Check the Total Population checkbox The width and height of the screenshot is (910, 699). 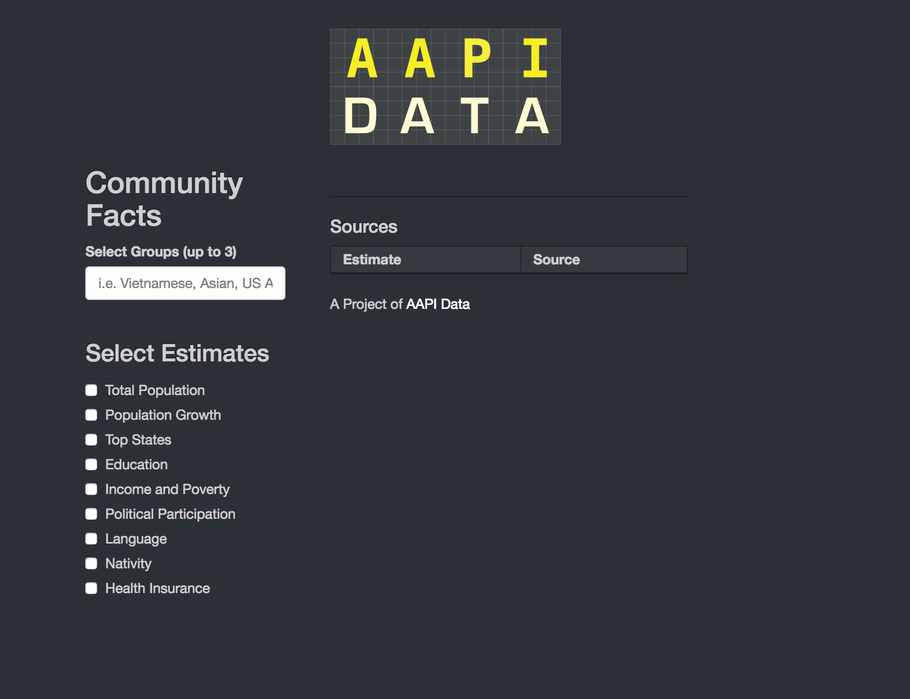pos(91,390)
